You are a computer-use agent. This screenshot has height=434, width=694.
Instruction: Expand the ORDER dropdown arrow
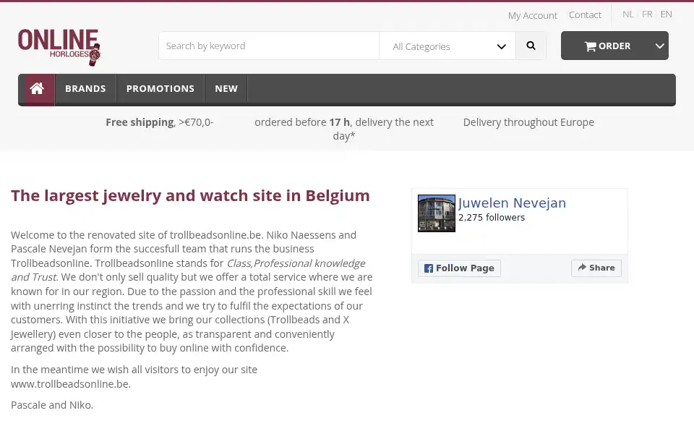click(x=659, y=46)
